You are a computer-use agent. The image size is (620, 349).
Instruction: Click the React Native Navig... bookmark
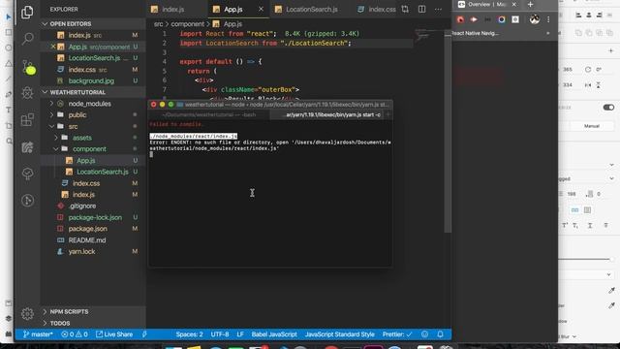476,33
